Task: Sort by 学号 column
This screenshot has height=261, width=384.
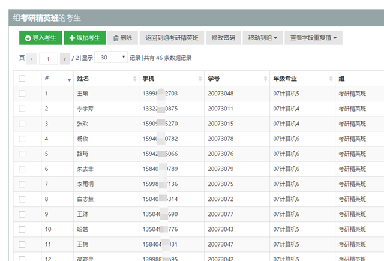Action: 265,79
